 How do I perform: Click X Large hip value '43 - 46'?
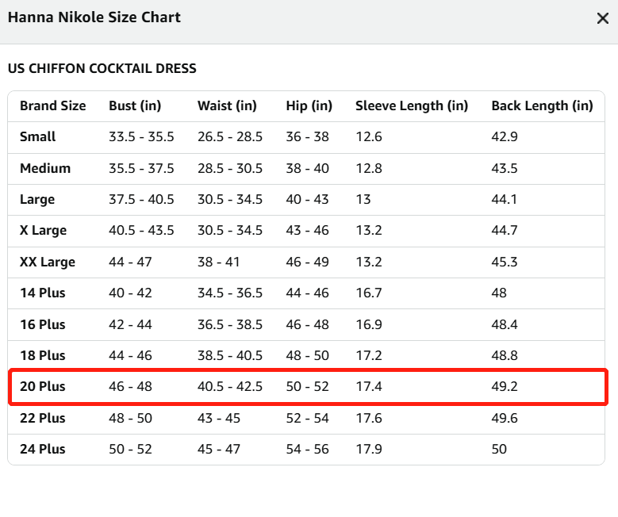(308, 230)
